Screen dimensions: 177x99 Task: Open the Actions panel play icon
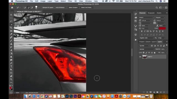136,40
